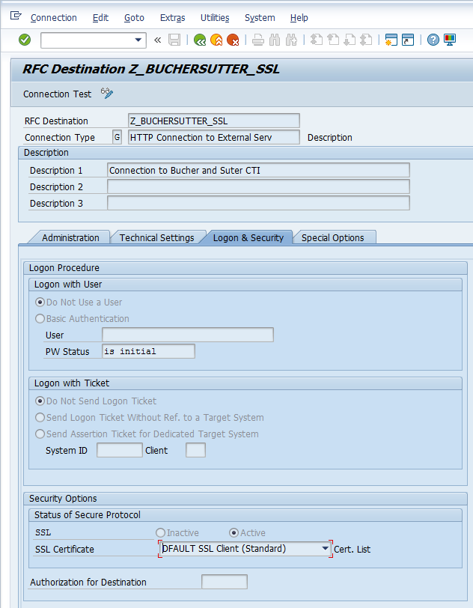The image size is (473, 608).
Task: Click the User input field
Action: [x=188, y=335]
